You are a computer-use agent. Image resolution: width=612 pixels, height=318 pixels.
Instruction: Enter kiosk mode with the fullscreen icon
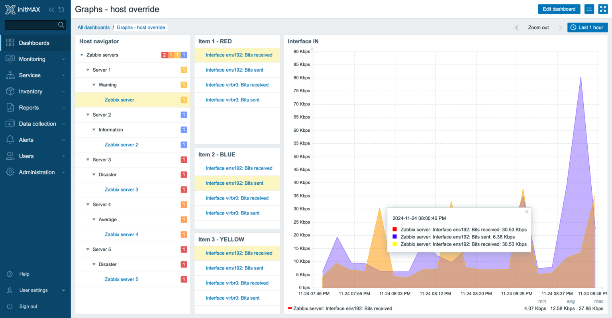[x=603, y=9]
